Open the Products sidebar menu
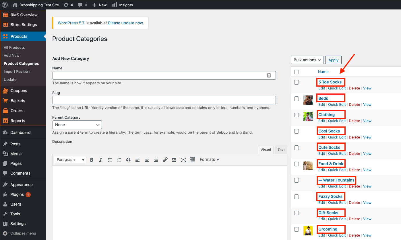Viewport: 401px width, 240px height. (23, 36)
